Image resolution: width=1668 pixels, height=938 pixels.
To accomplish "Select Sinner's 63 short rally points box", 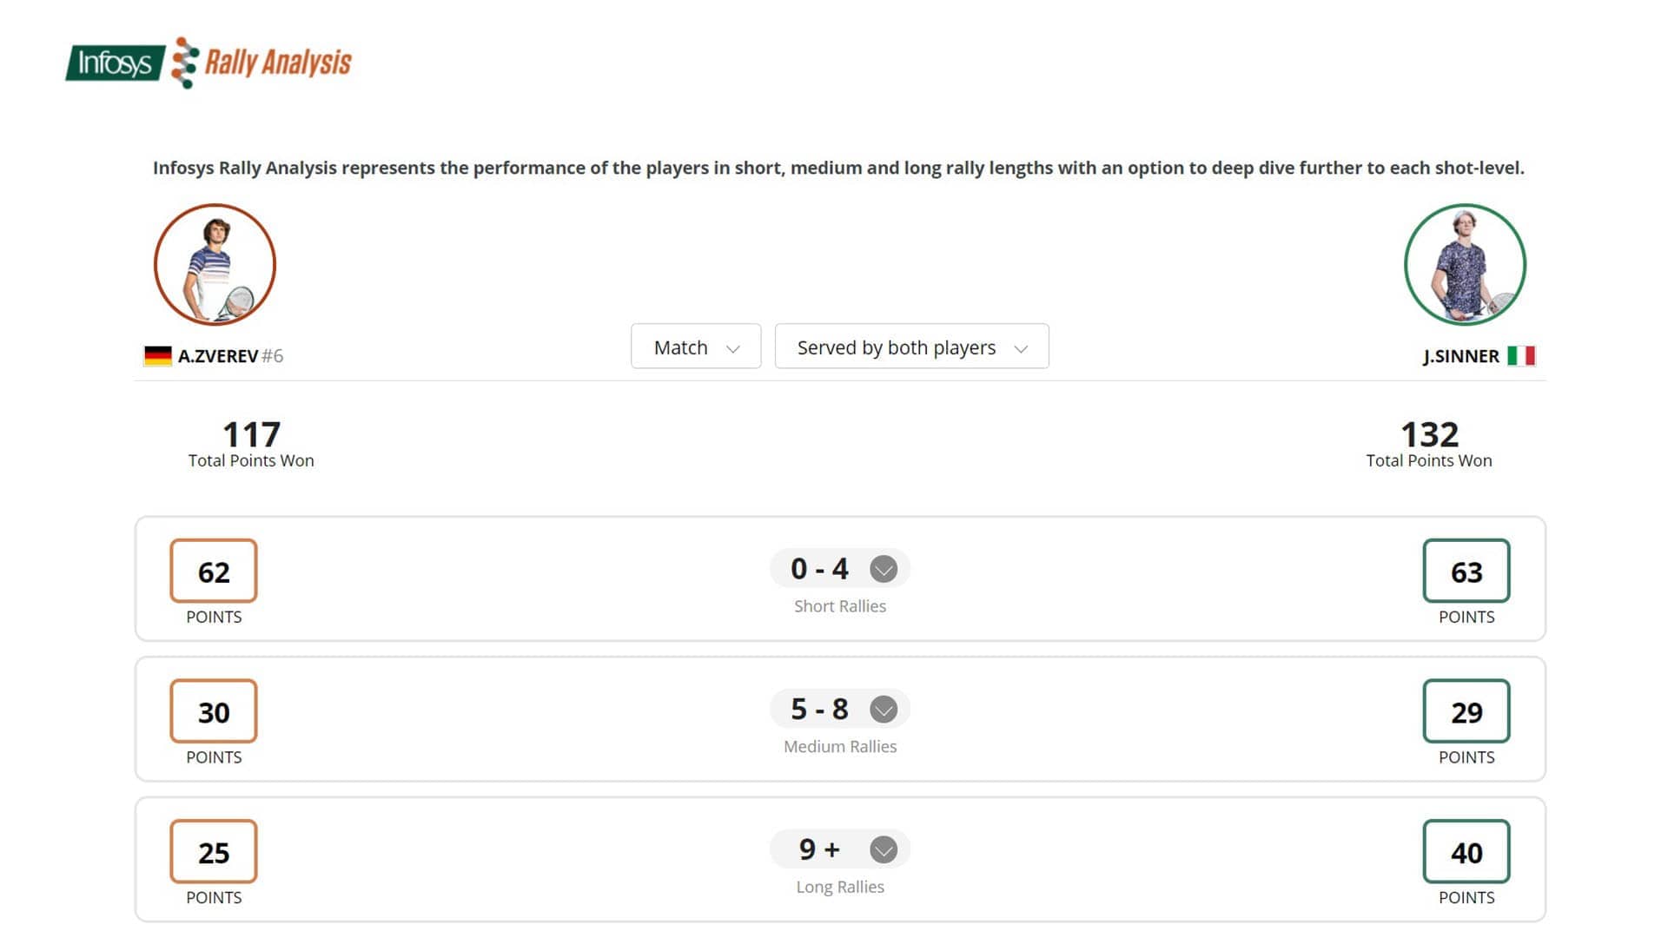I will (1466, 571).
